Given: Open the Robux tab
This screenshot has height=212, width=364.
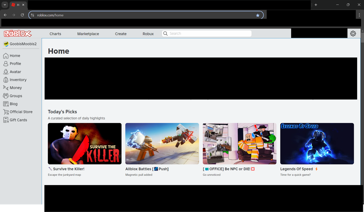Looking at the screenshot, I should point(148,34).
